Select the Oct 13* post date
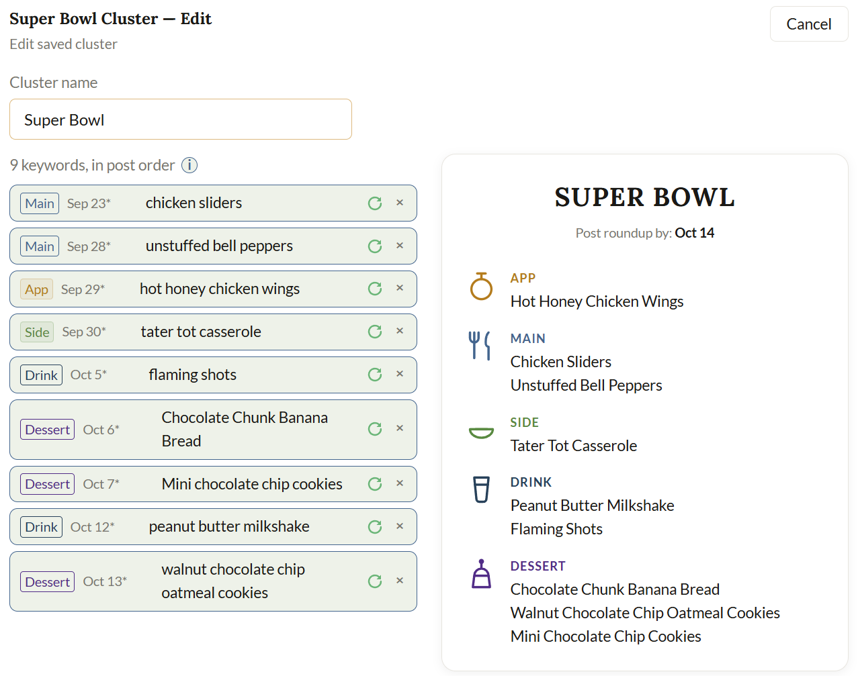The image size is (858, 676). point(105,582)
